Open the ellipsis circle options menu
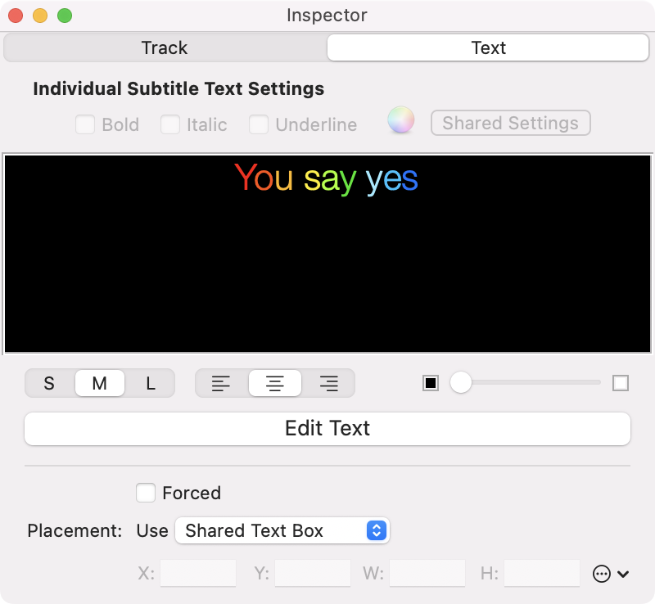Viewport: 655px width, 604px height. (x=602, y=574)
